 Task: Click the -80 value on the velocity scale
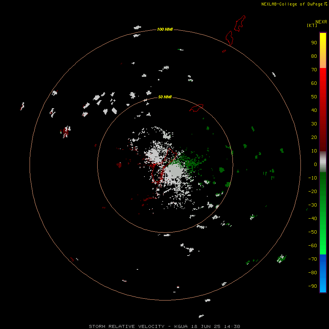pyautogui.click(x=313, y=273)
